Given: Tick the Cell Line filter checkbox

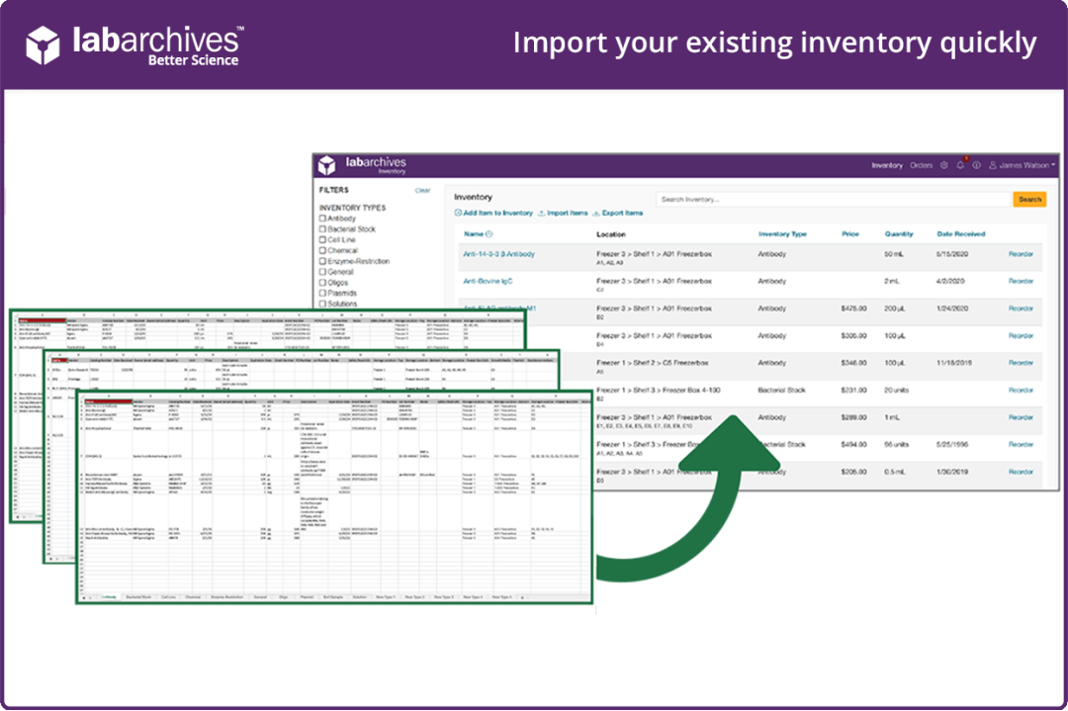Looking at the screenshot, I should [x=322, y=239].
